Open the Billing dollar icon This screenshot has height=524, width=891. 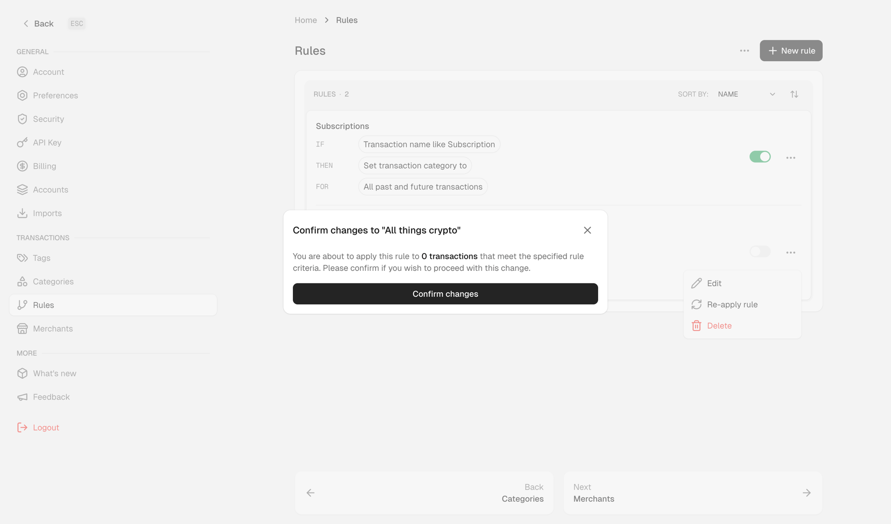pos(23,166)
